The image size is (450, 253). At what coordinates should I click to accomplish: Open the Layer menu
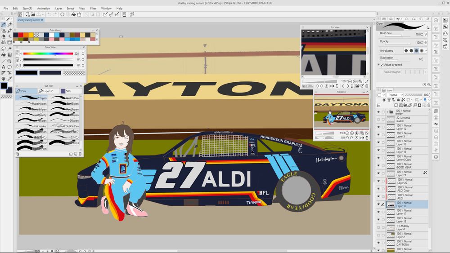(x=58, y=8)
